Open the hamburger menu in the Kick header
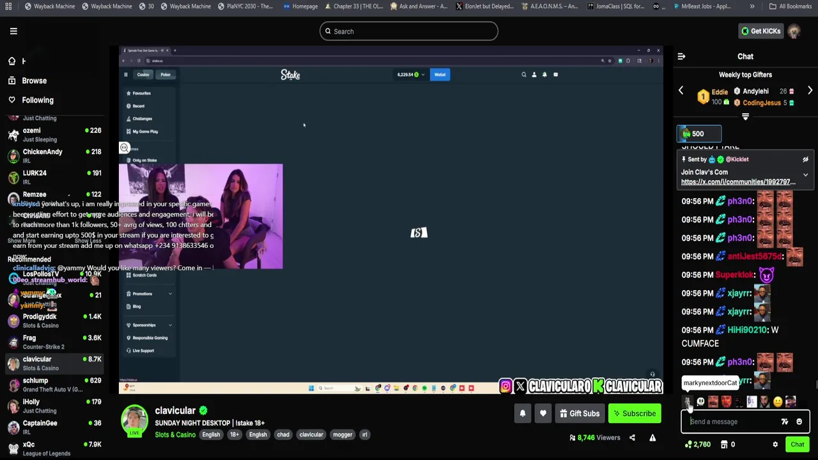Viewport: 818px width, 460px height. [x=13, y=31]
